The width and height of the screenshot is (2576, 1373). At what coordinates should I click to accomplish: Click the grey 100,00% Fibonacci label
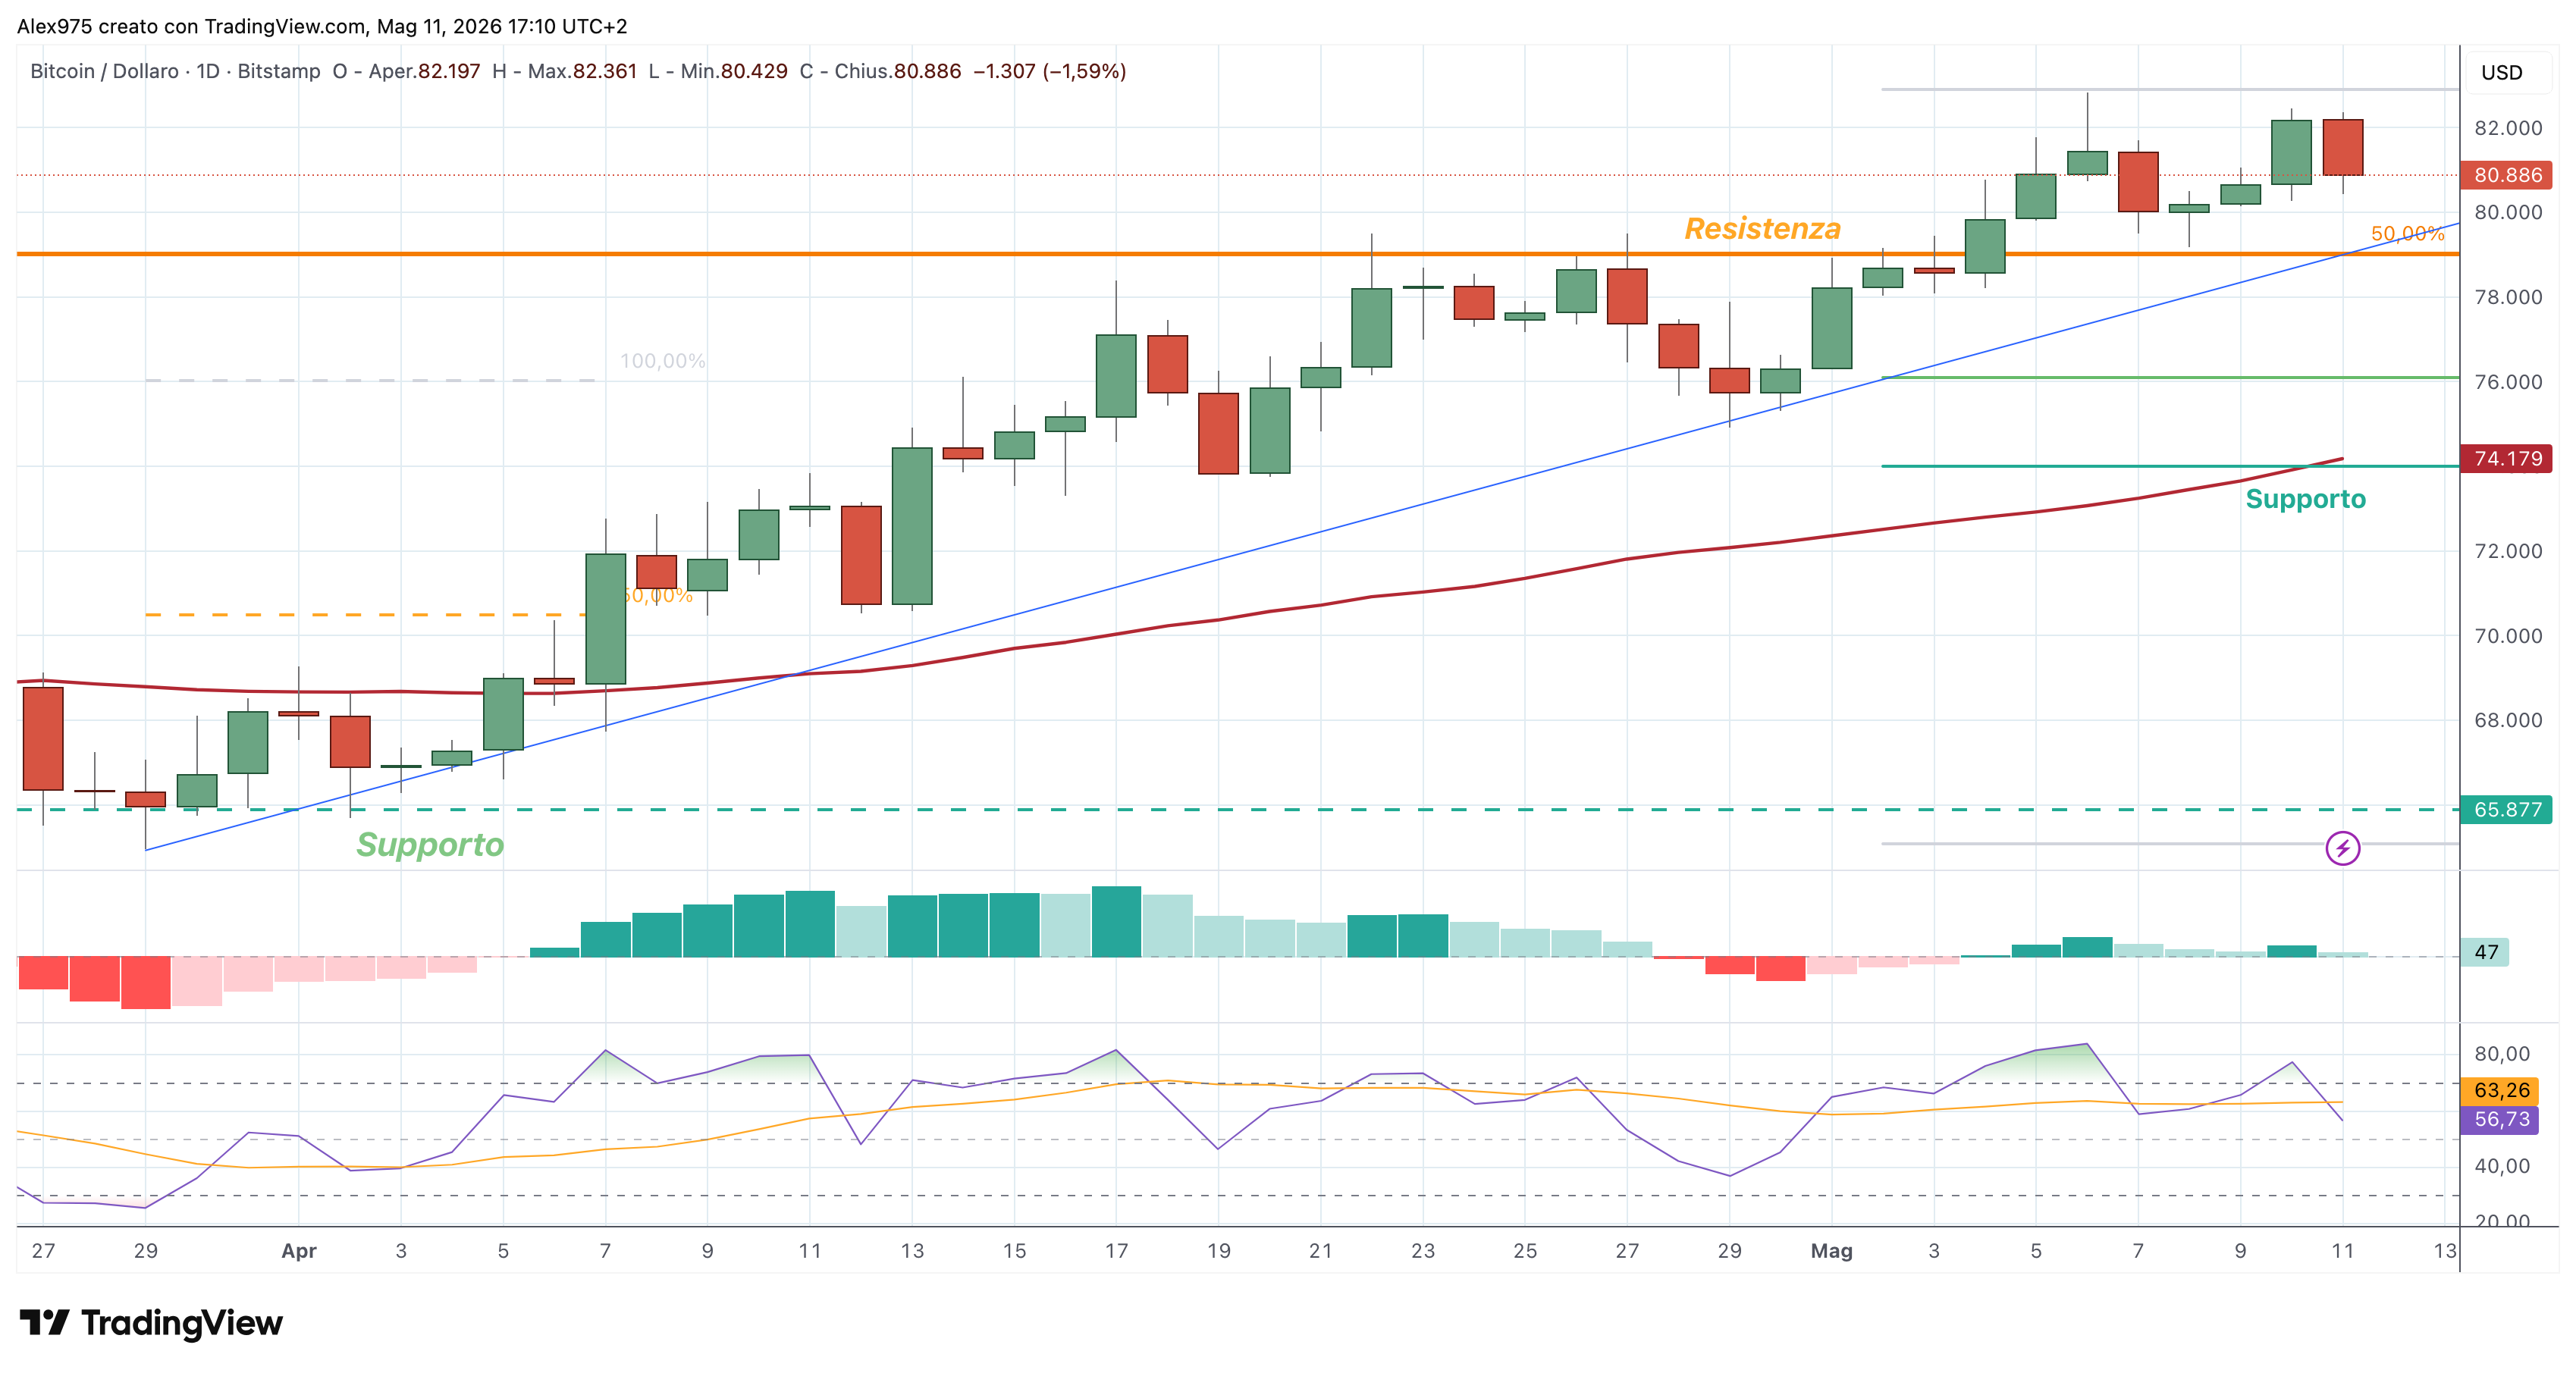(x=662, y=361)
